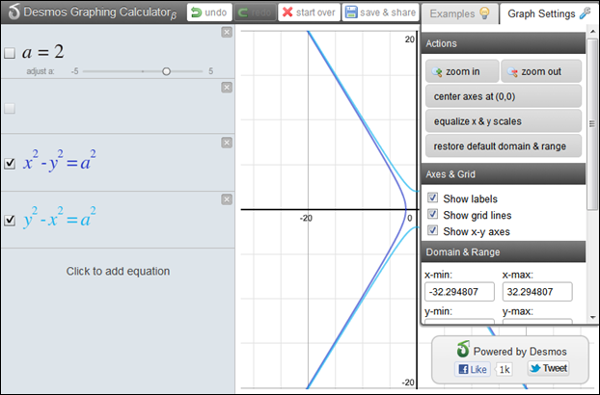Click the Actions section header

point(504,43)
